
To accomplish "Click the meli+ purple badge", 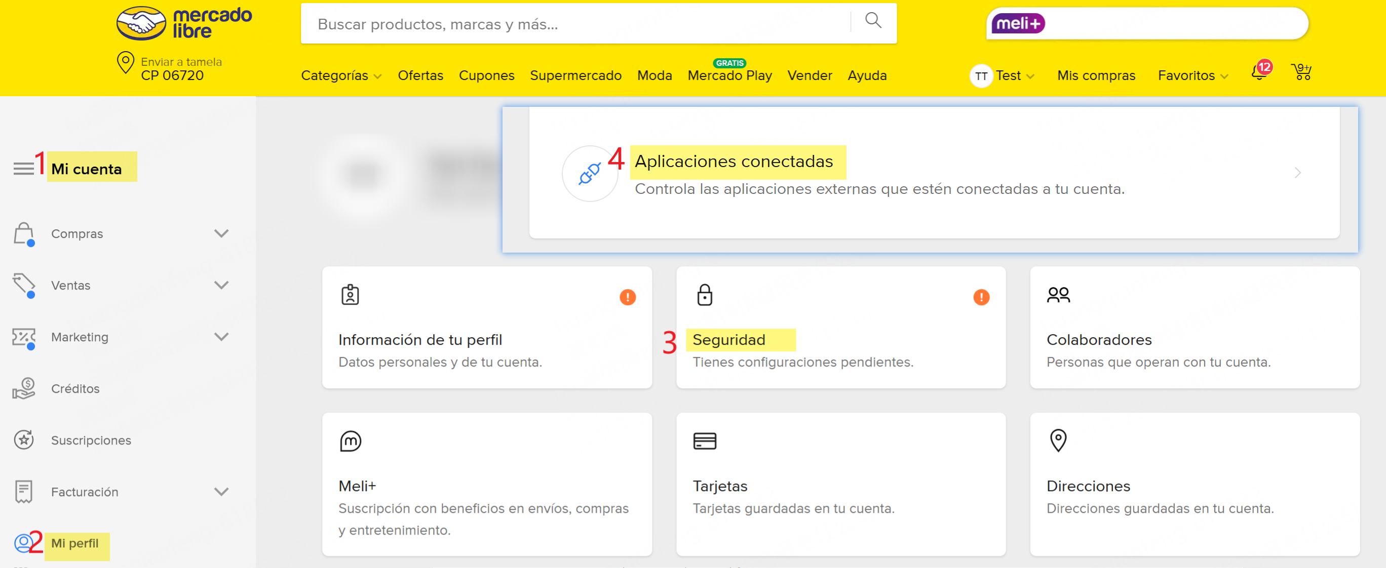I will [1018, 23].
